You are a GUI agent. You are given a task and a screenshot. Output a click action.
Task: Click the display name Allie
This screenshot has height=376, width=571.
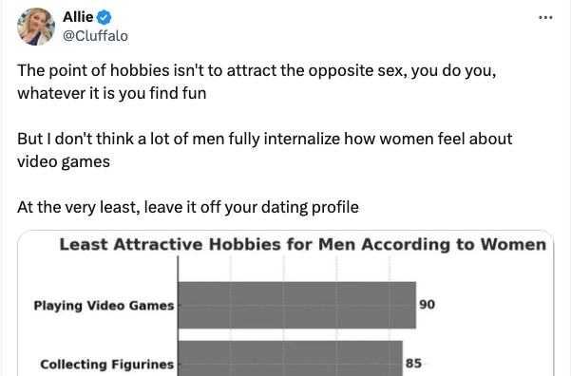pyautogui.click(x=78, y=17)
